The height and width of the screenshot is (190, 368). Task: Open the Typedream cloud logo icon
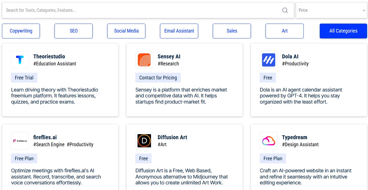(269, 141)
